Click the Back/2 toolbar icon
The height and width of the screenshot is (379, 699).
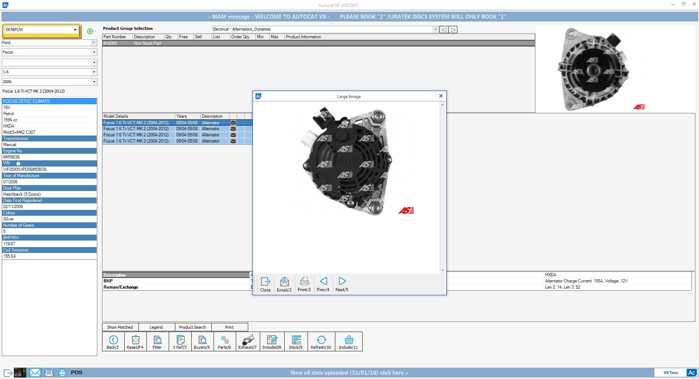(113, 342)
